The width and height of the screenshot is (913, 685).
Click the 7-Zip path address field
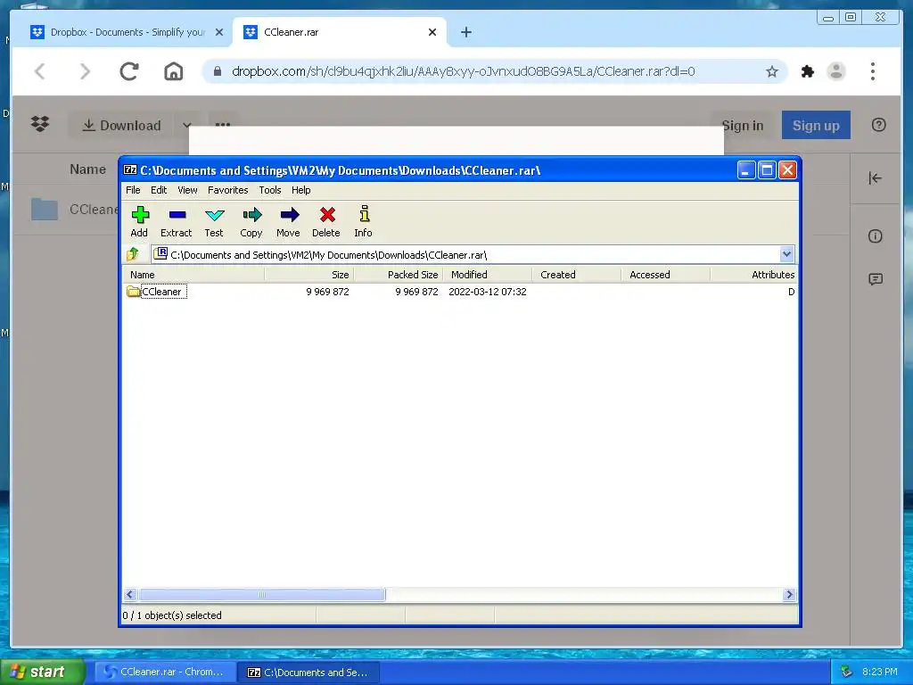coord(465,254)
